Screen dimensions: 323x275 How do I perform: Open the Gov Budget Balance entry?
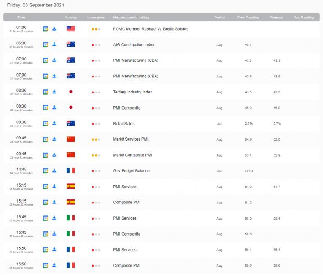(131, 171)
